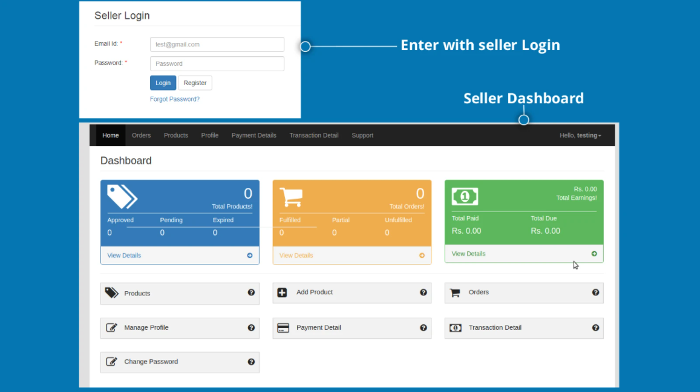Open View Details under Total Orders
This screenshot has height=392, width=700.
point(296,255)
